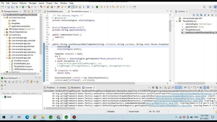Select TemplateService.java in Package Explorer
The image size is (217, 122).
click(23, 66)
